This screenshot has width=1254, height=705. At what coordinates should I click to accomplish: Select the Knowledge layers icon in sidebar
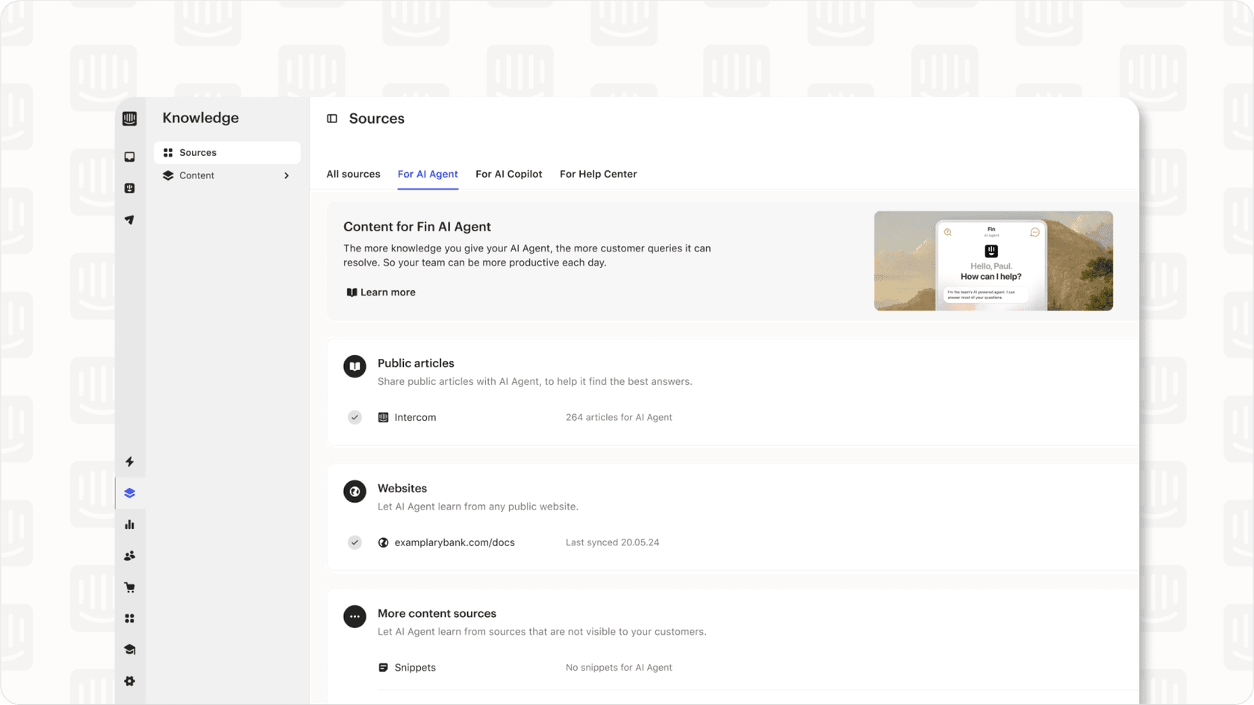[130, 493]
